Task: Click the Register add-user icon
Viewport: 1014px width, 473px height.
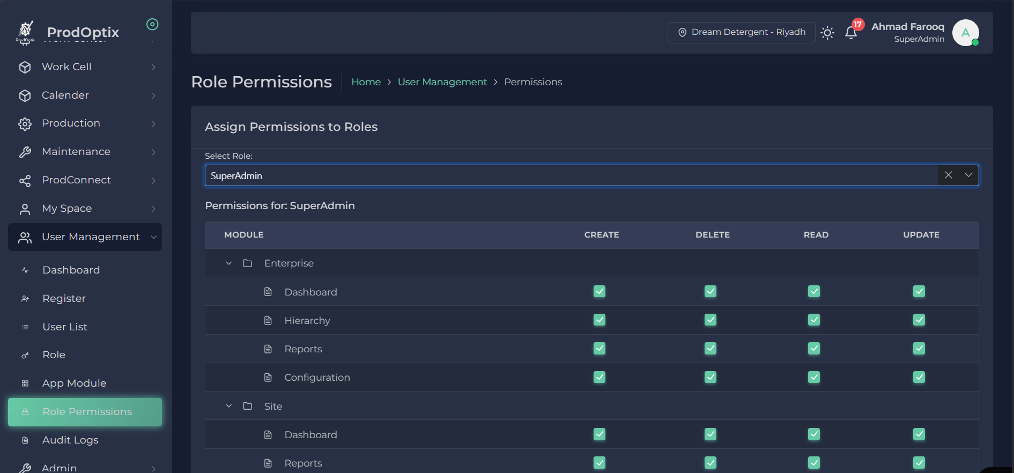Action: point(25,299)
